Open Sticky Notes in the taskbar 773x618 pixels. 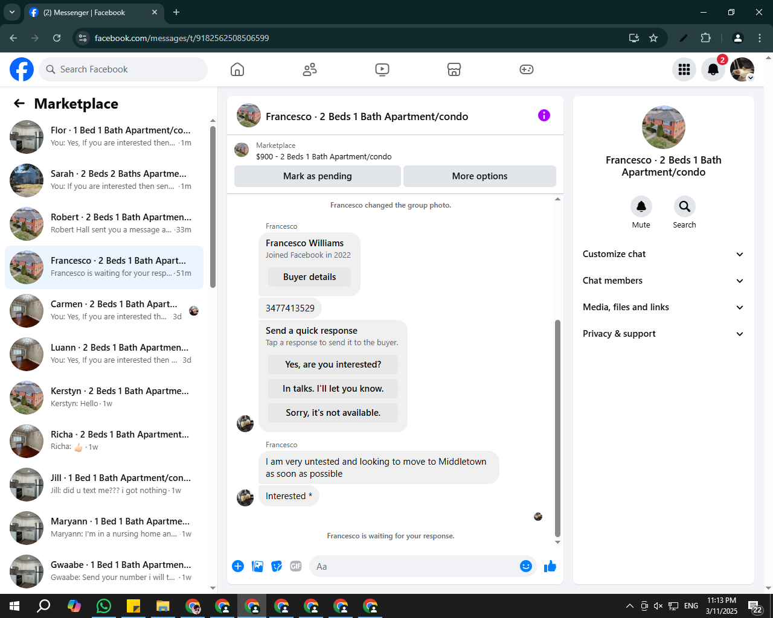133,606
